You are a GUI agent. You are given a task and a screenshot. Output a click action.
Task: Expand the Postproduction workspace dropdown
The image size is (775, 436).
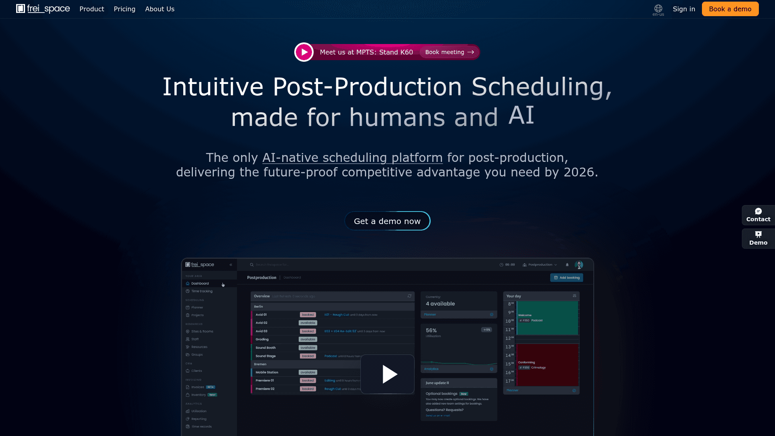pyautogui.click(x=540, y=265)
